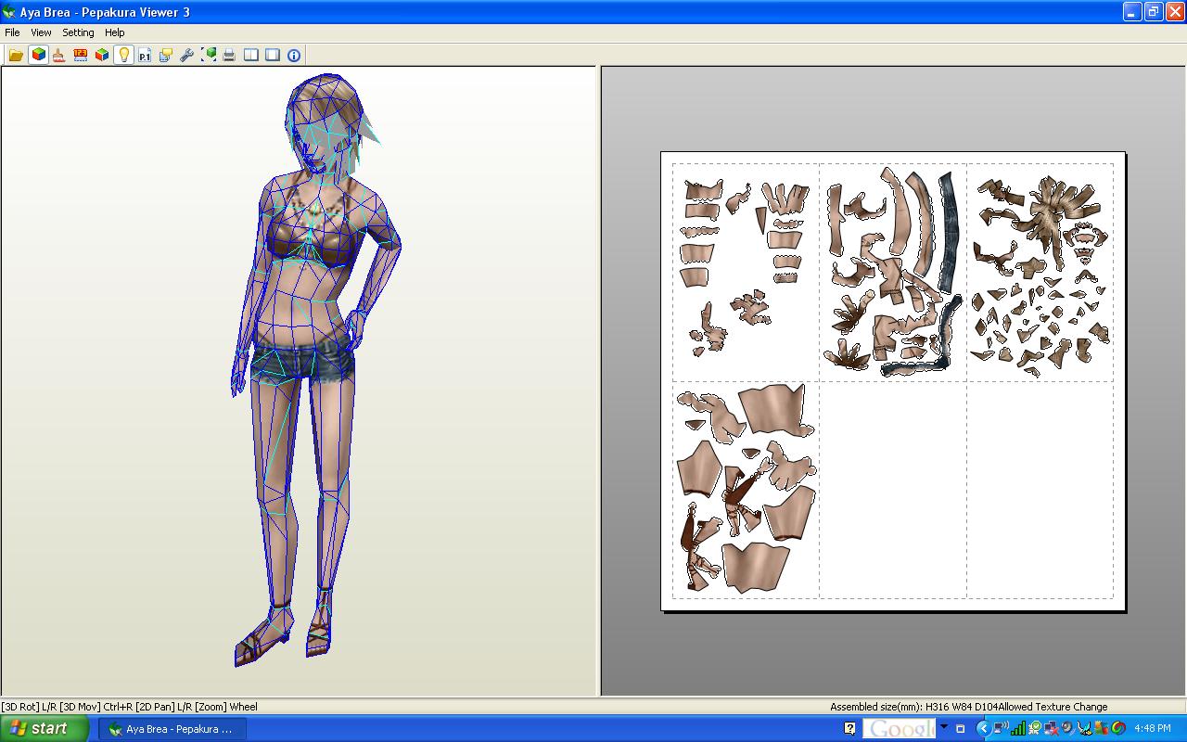Click the second colored cube icon
Viewport: 1187px width, 742px height.
point(102,56)
